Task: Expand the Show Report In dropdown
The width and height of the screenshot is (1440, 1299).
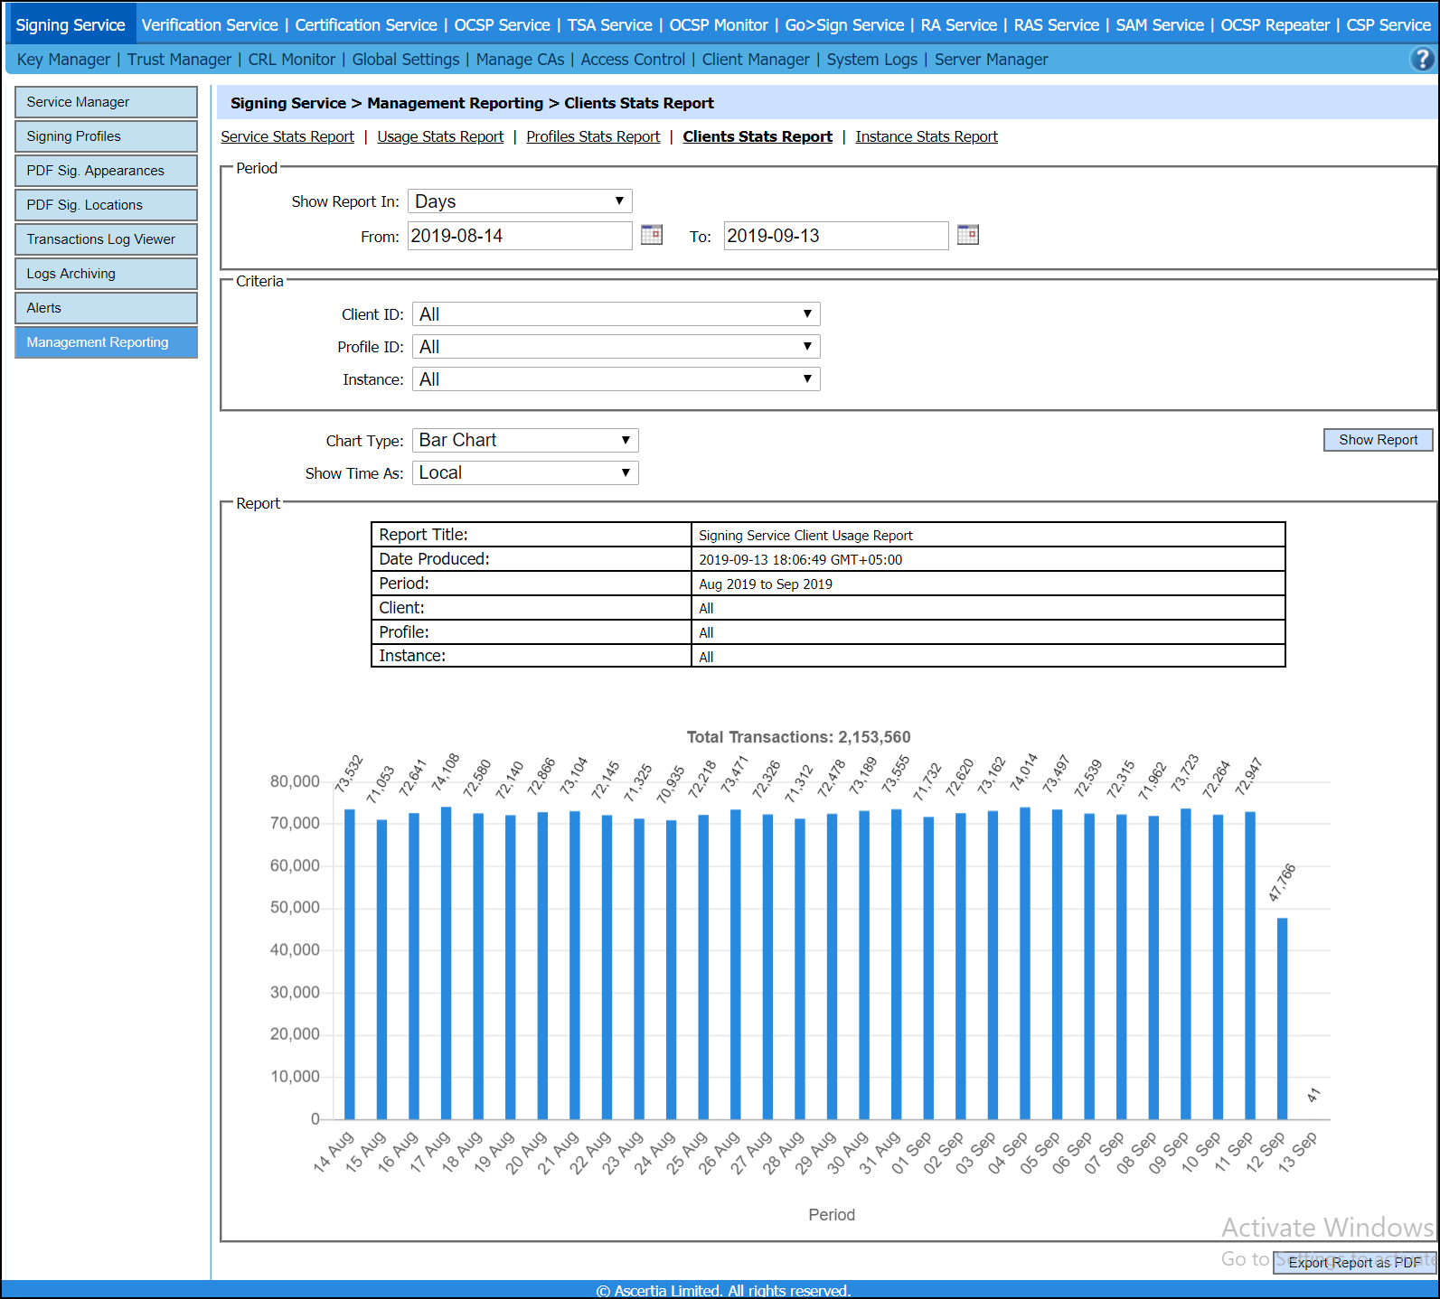Action: tap(520, 201)
